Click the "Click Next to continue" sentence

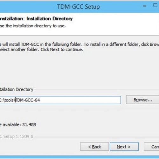pos(62,50)
